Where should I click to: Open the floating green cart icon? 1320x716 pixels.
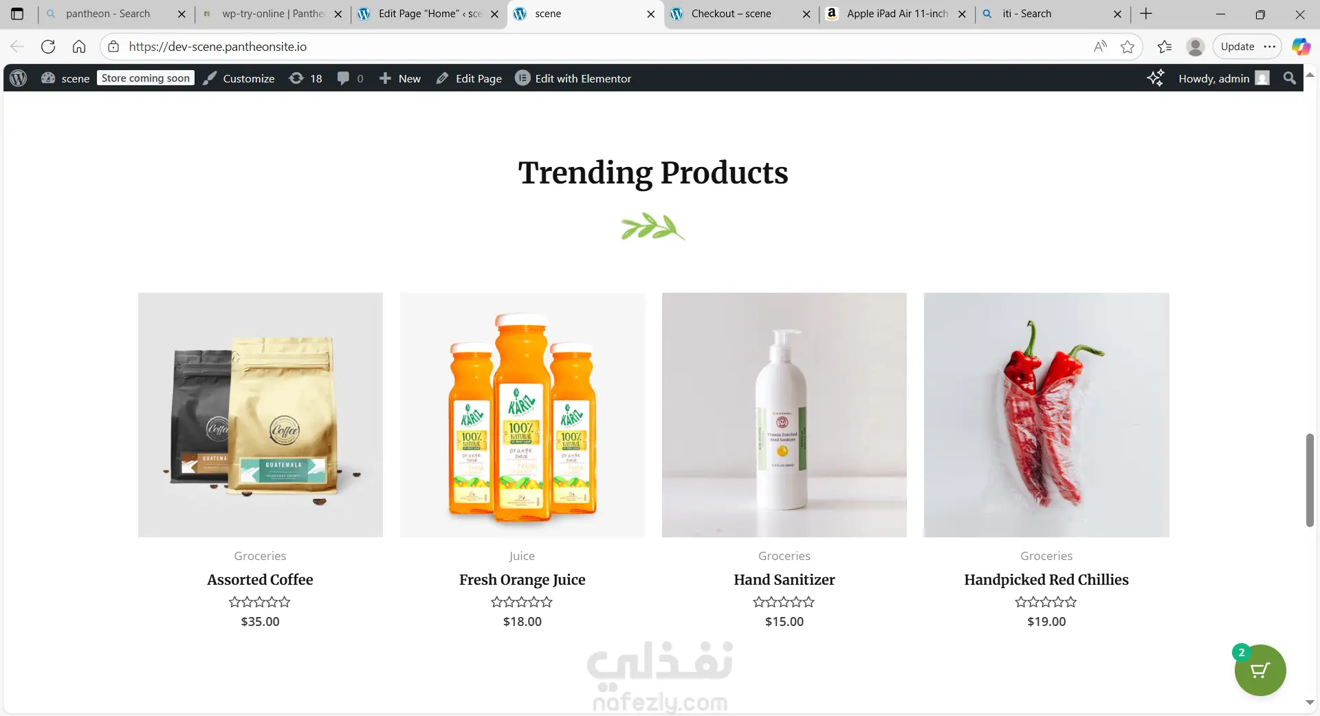(1259, 670)
